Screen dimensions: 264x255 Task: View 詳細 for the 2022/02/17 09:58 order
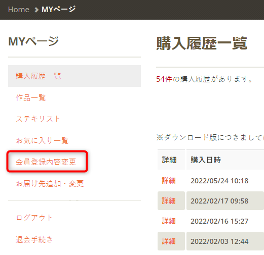[169, 201]
